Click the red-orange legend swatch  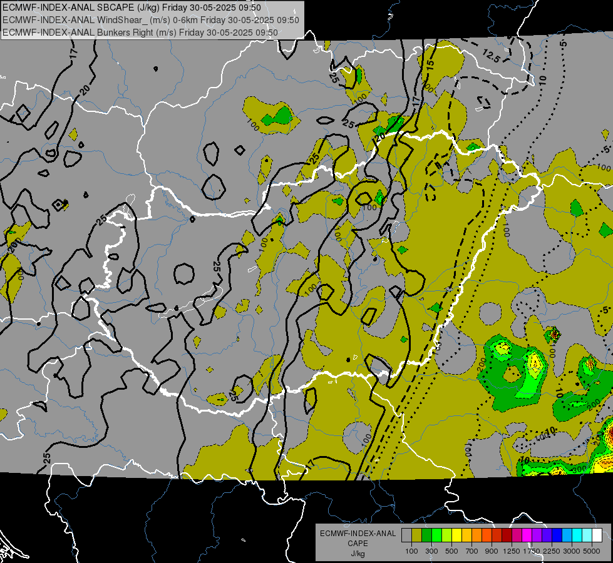click(x=487, y=535)
